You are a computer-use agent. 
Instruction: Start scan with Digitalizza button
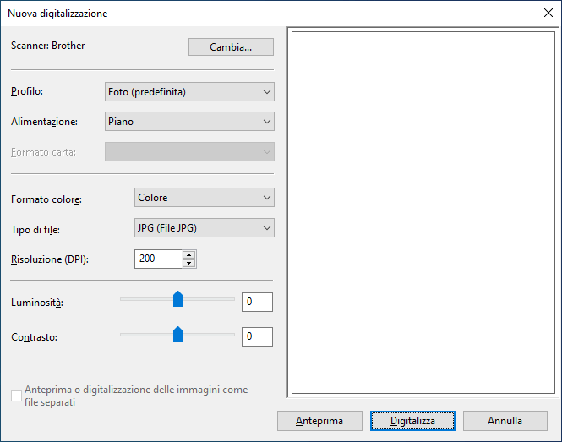[x=413, y=420]
